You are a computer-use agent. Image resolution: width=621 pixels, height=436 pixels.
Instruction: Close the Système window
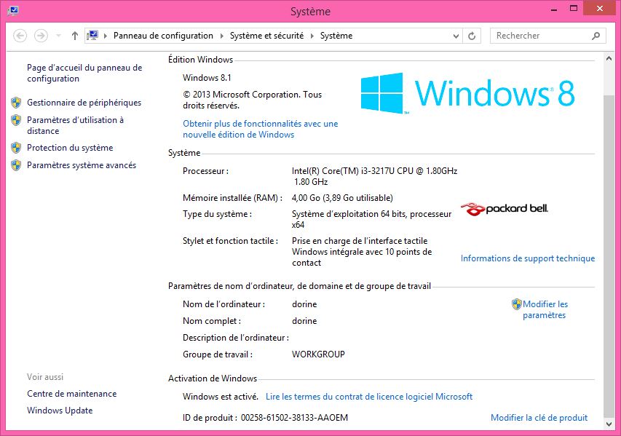pos(600,8)
